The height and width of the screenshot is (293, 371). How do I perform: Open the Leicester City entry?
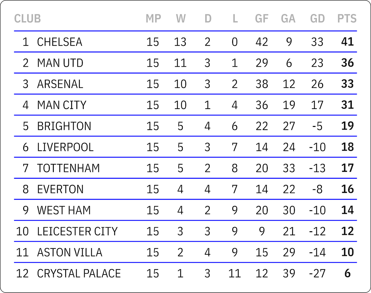(77, 231)
